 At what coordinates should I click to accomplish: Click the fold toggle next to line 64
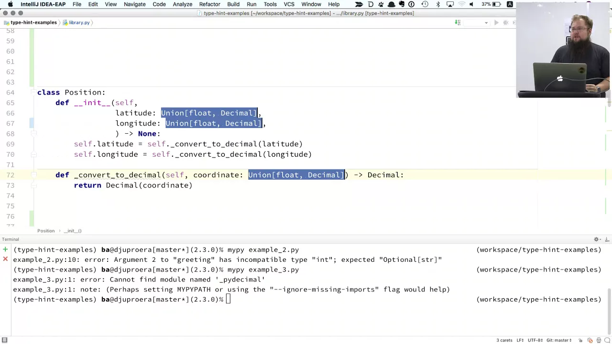click(x=33, y=93)
